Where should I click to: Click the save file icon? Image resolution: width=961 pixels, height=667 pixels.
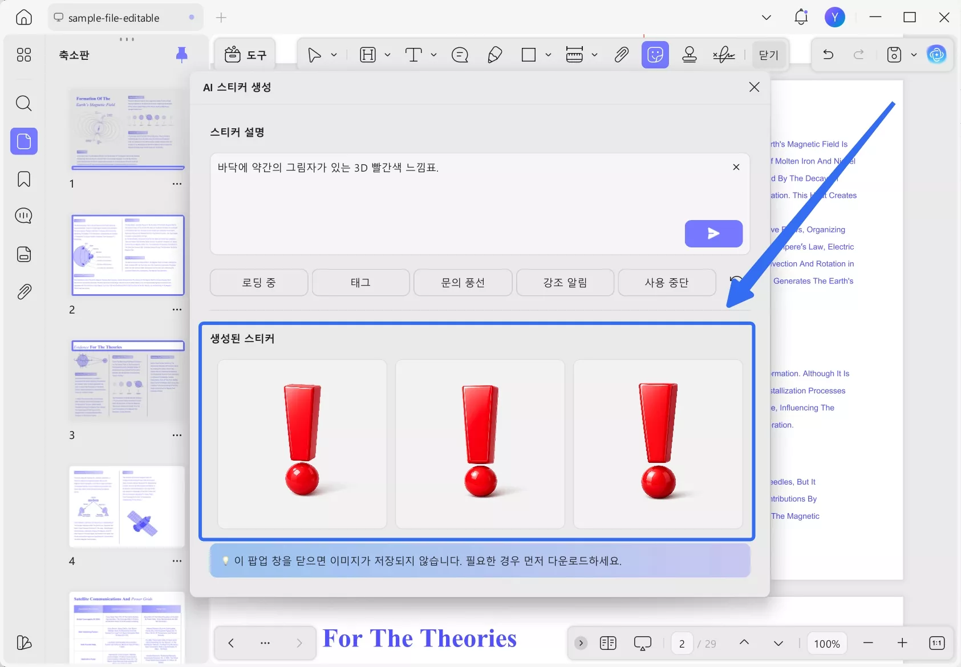tap(894, 55)
